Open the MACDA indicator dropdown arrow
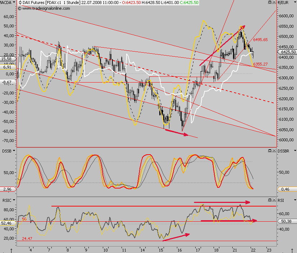The height and width of the screenshot is (253, 297). (x=14, y=3)
